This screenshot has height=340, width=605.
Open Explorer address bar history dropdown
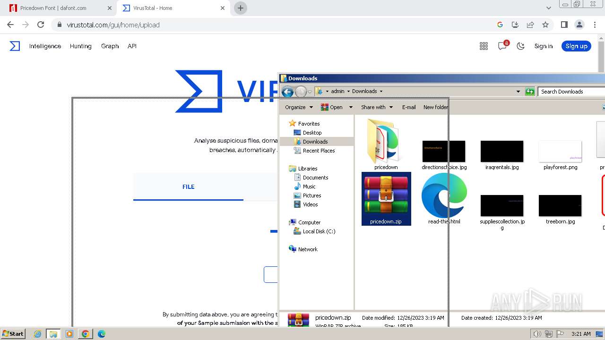point(518,92)
